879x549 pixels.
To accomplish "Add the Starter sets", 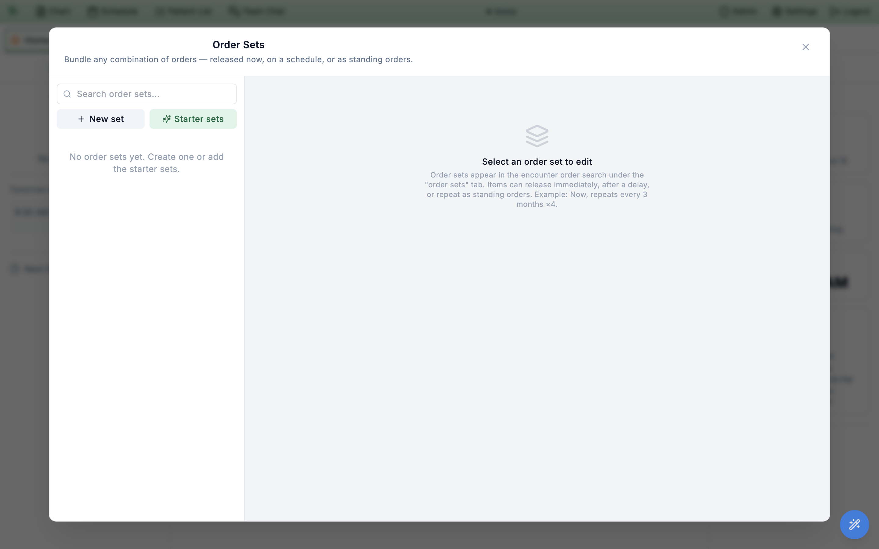I will [x=193, y=119].
